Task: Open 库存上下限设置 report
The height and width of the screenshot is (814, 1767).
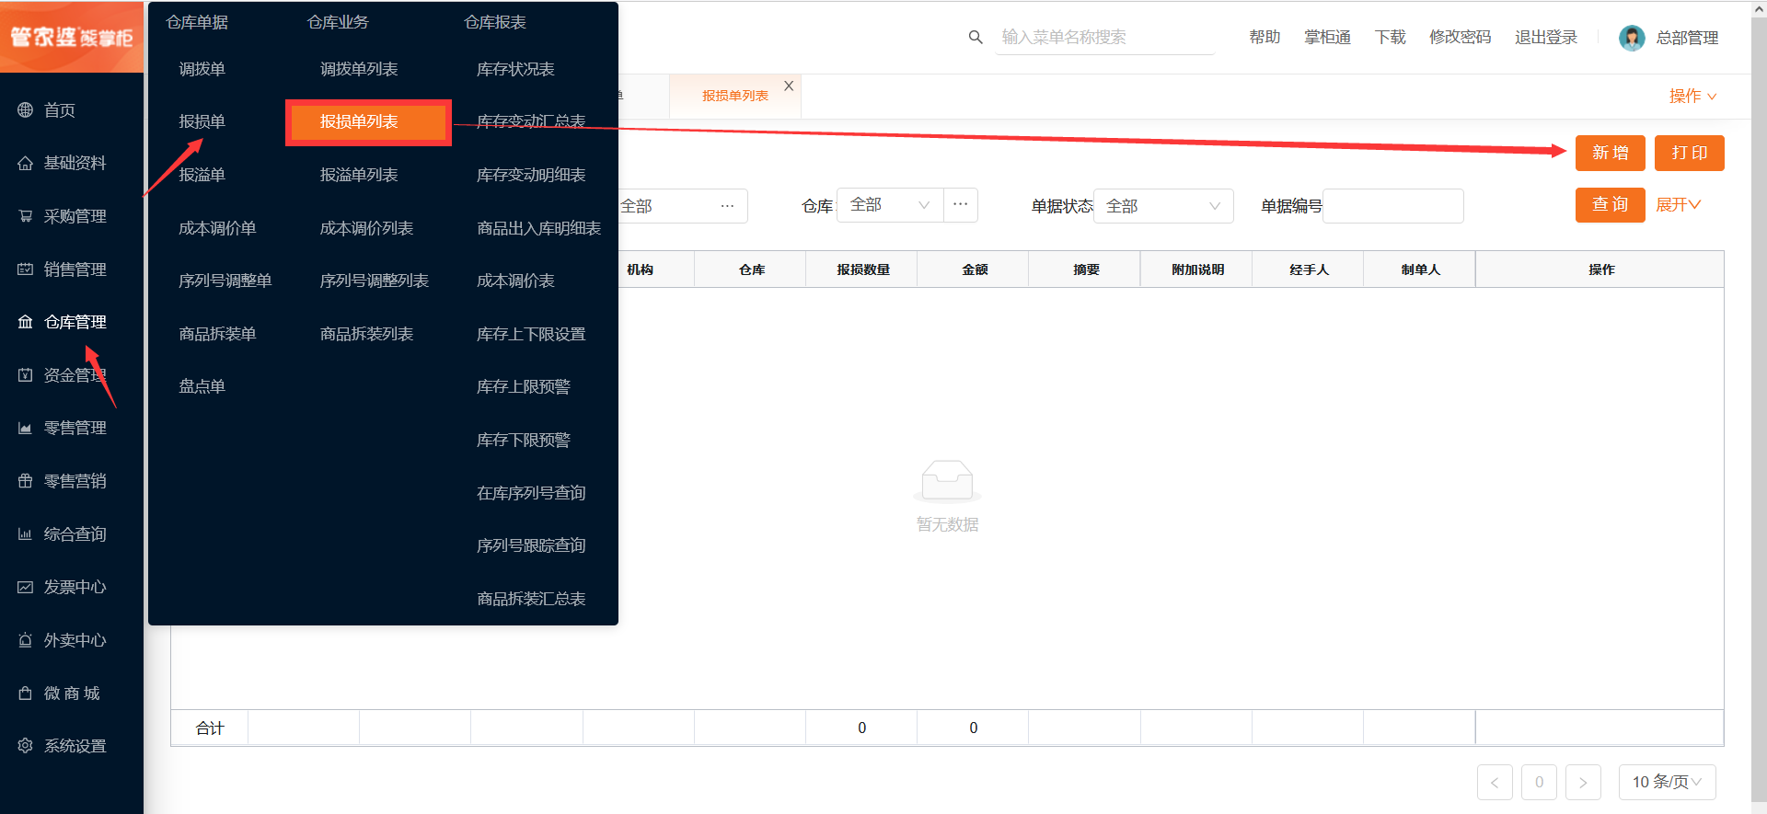Action: coord(531,334)
